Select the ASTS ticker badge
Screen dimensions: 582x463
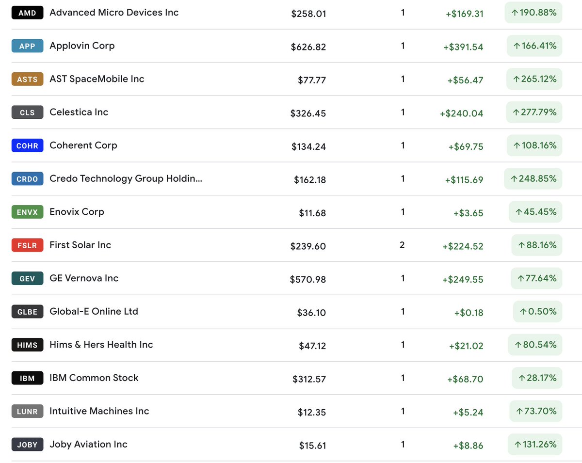(x=27, y=79)
